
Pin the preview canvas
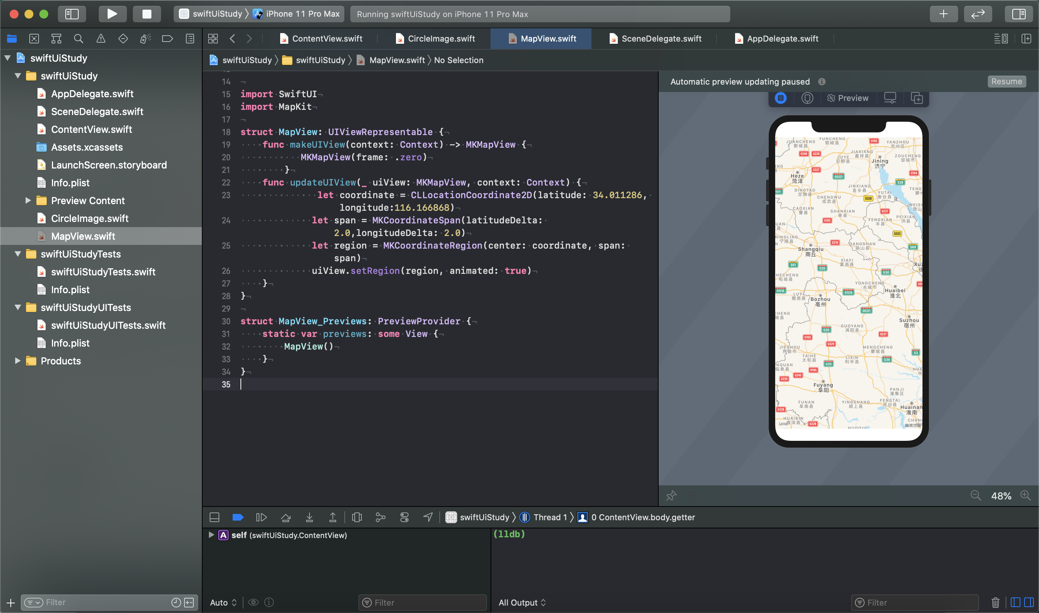671,495
